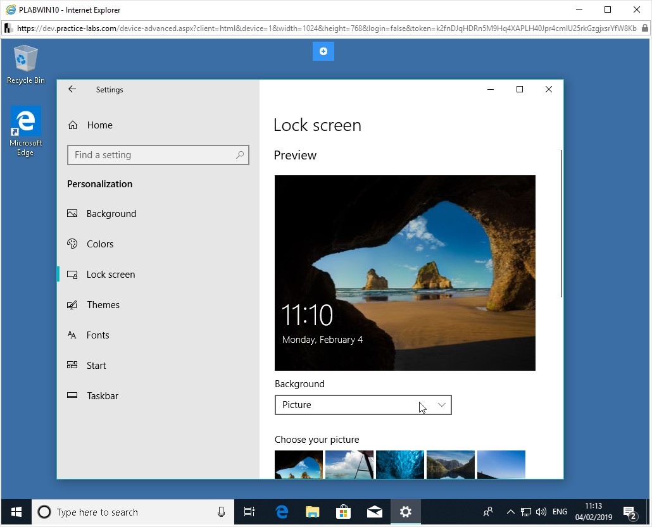Expand the Background Picture dropdown

point(363,405)
